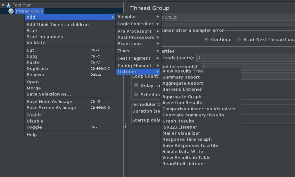
Task: Click Validate in the context menu
Action: (x=36, y=43)
